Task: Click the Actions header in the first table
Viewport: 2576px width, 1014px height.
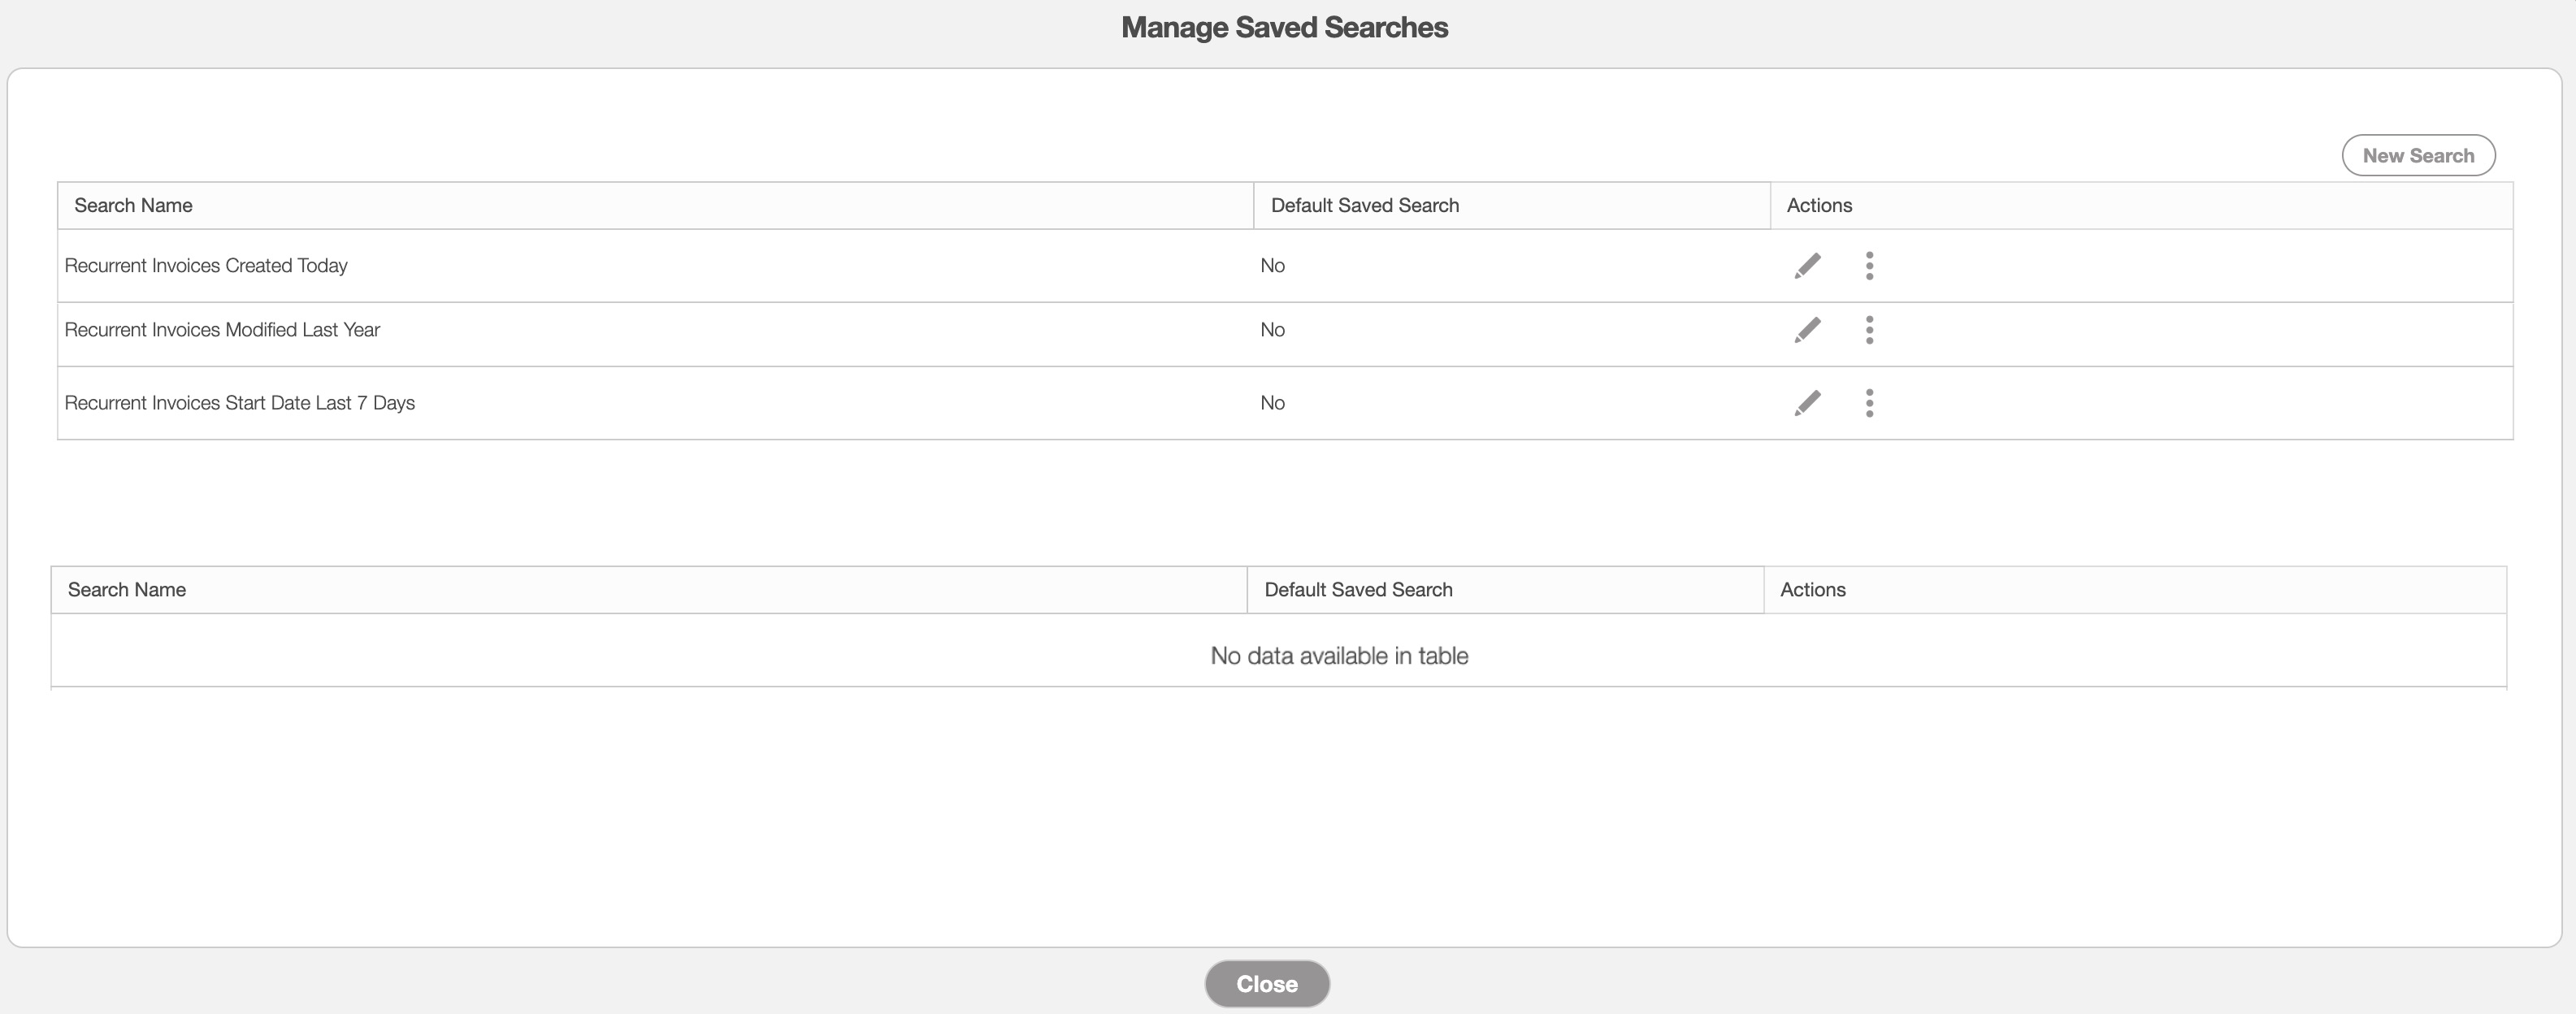Action: pos(1819,206)
